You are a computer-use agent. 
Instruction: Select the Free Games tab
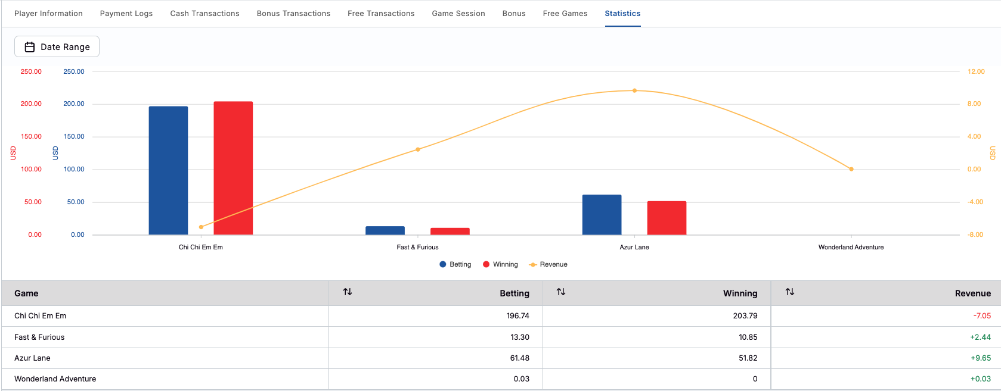click(565, 14)
